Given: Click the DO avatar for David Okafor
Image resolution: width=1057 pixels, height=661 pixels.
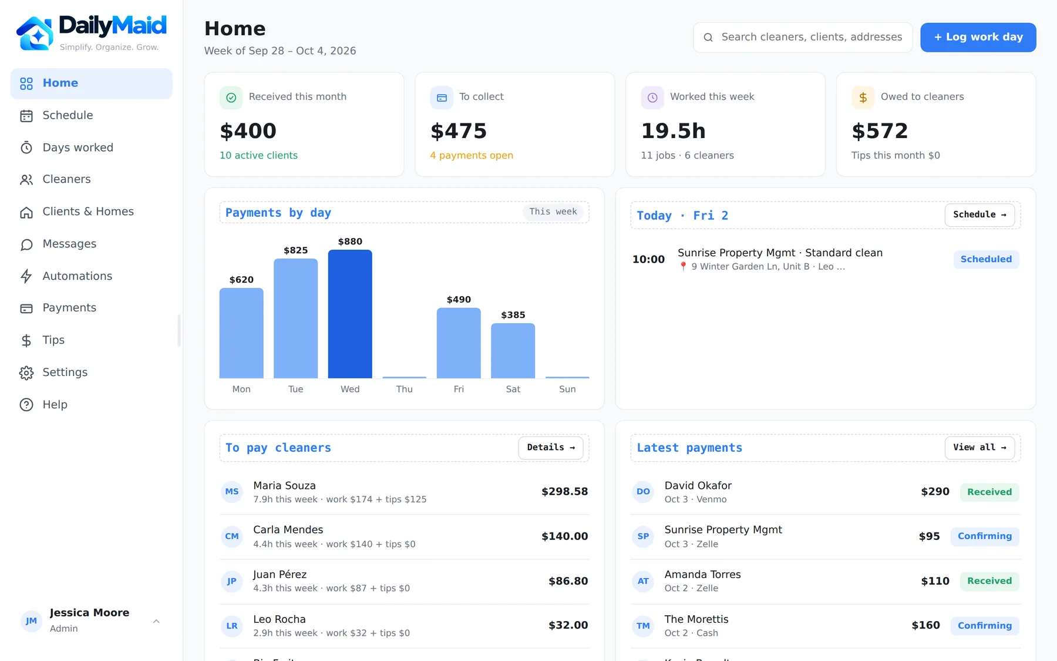Looking at the screenshot, I should (x=643, y=492).
